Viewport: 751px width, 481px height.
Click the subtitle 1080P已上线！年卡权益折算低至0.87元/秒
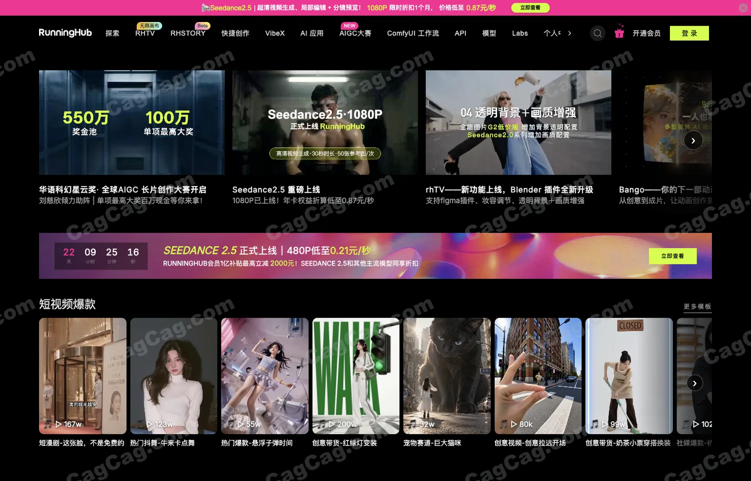[303, 201]
